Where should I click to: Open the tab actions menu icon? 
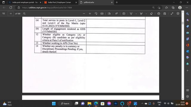[4, 2]
